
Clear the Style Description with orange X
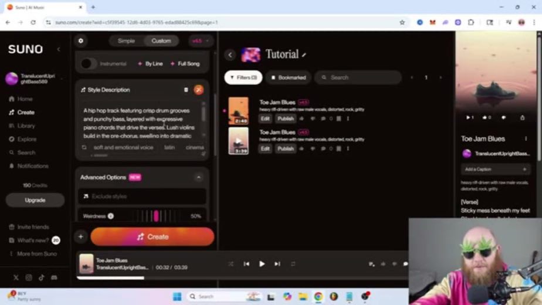coord(198,90)
